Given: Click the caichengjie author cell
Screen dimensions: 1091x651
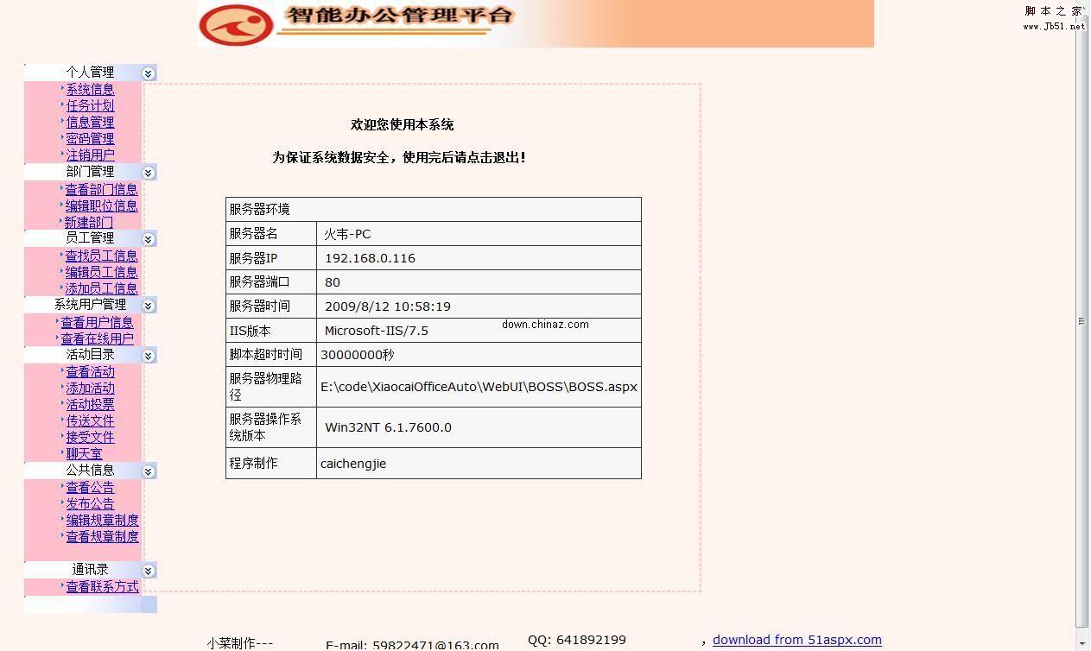Looking at the screenshot, I should [x=479, y=464].
